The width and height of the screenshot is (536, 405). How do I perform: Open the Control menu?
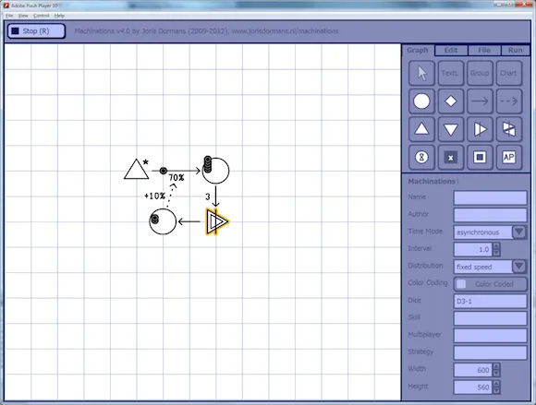tap(41, 16)
